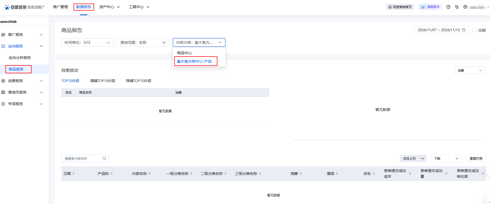Image resolution: width=490 pixels, height=204 pixels.
Task: Click the calendar icon in date range
Action: point(464,30)
